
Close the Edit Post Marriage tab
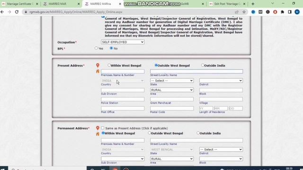point(244,4)
